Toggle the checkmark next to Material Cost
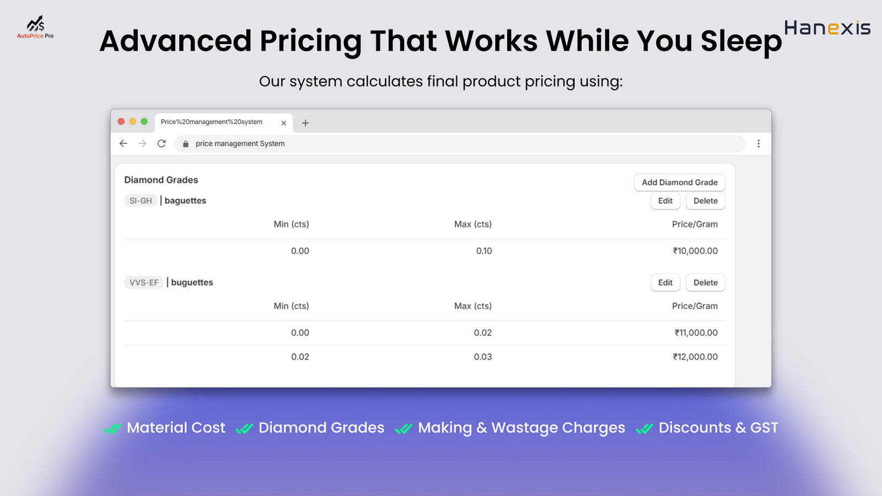The width and height of the screenshot is (882, 496). click(x=112, y=428)
